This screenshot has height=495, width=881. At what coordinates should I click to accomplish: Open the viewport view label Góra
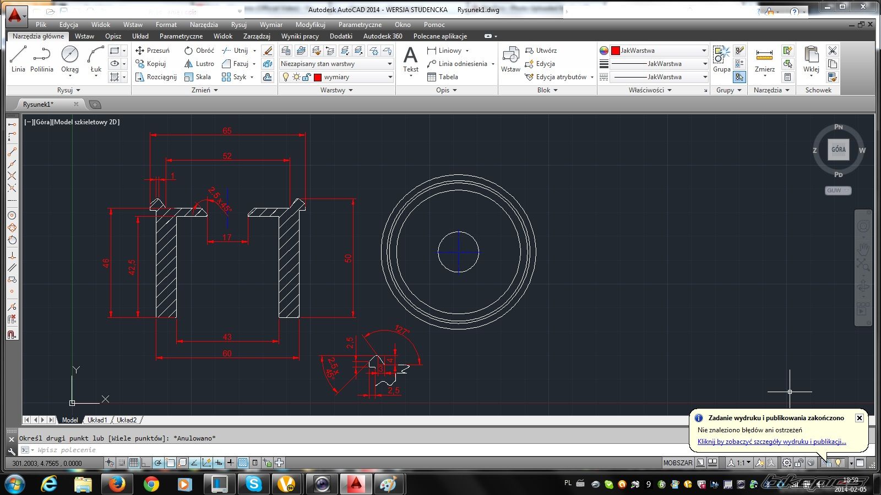click(43, 122)
